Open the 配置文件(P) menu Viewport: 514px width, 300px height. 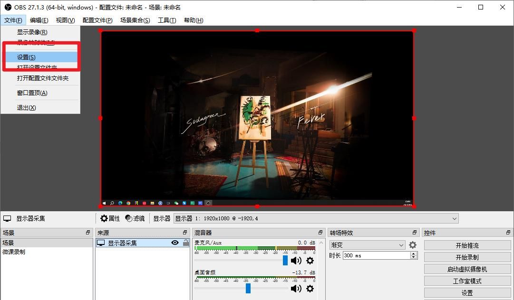pyautogui.click(x=97, y=20)
